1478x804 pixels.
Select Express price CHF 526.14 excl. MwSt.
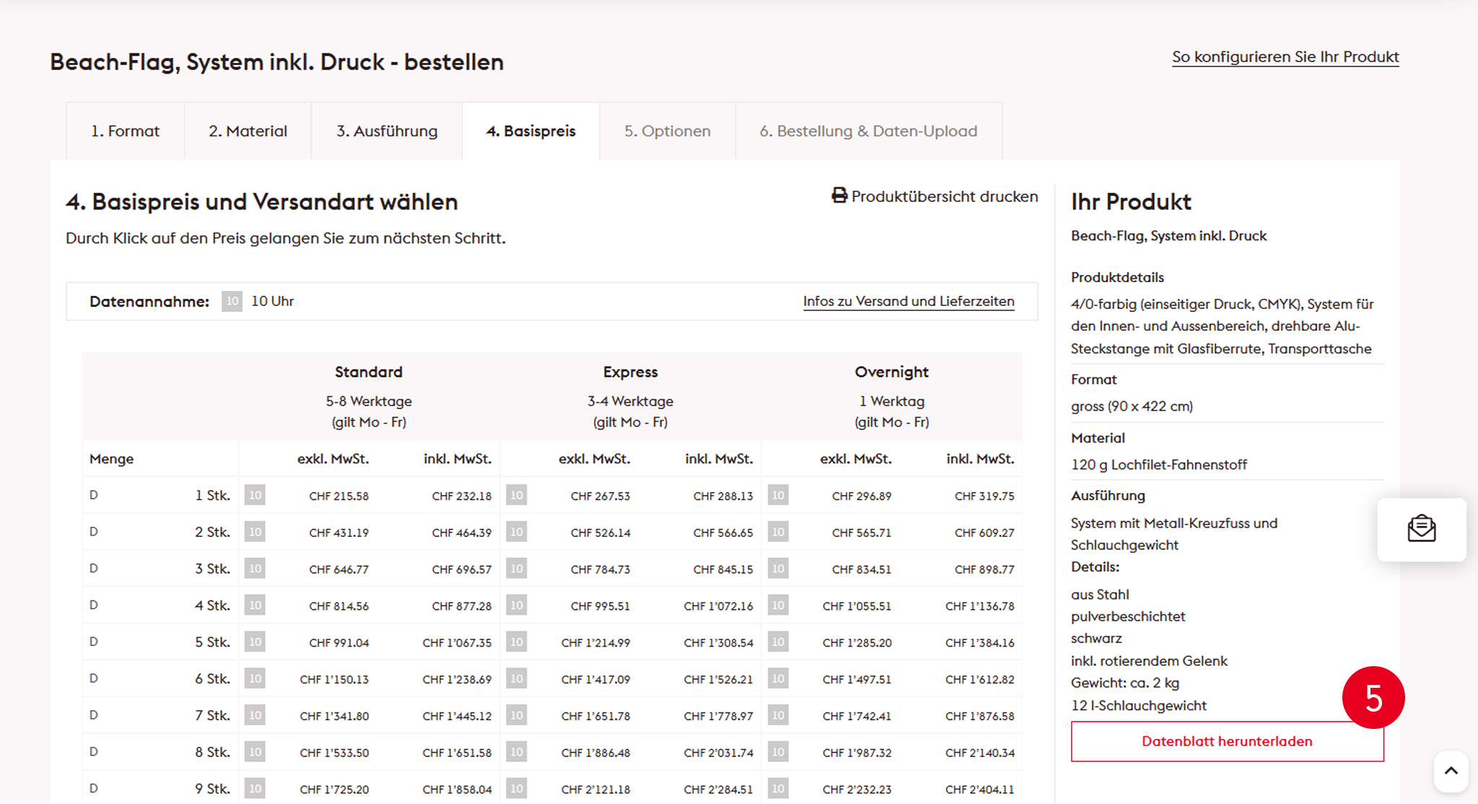600,533
